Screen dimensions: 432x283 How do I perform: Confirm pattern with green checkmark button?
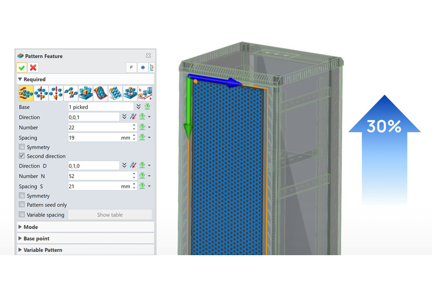pyautogui.click(x=21, y=67)
